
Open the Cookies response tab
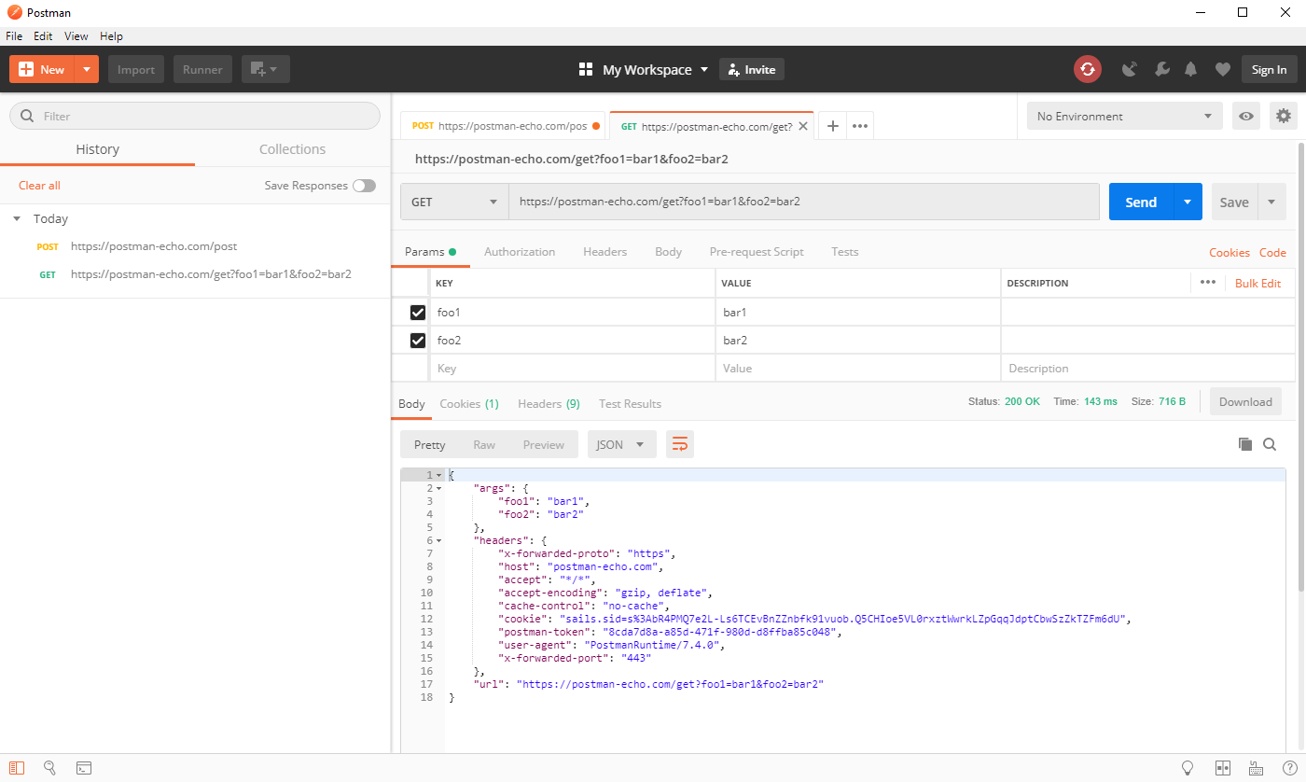point(468,403)
